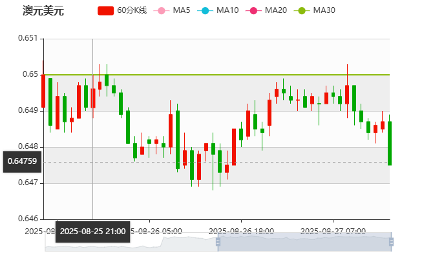
Task: Toggle the 60分K线 legend red icon
Action: coord(105,10)
